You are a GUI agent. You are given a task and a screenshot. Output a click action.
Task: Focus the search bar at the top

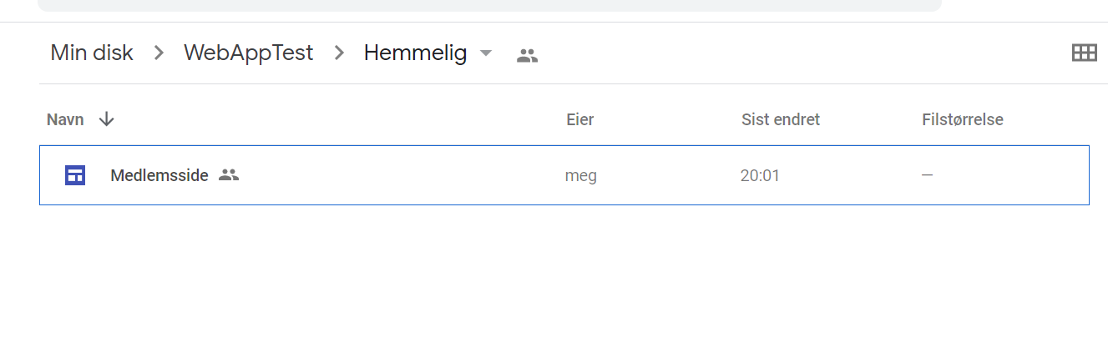pos(489,4)
